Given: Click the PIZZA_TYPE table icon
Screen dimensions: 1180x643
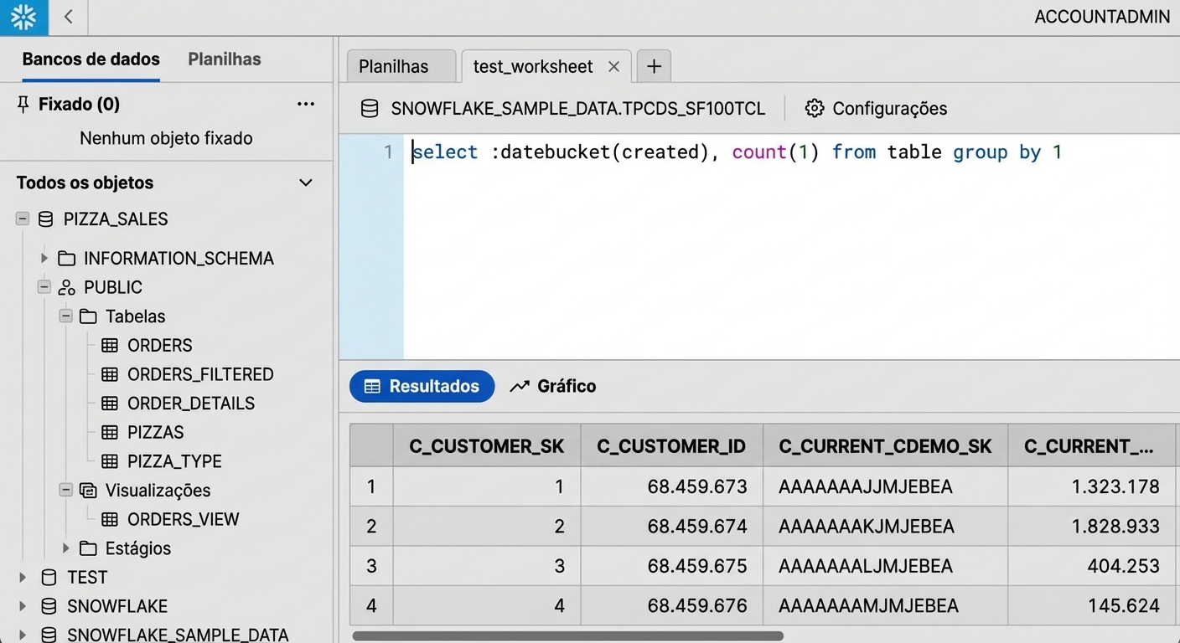Looking at the screenshot, I should coord(110,461).
